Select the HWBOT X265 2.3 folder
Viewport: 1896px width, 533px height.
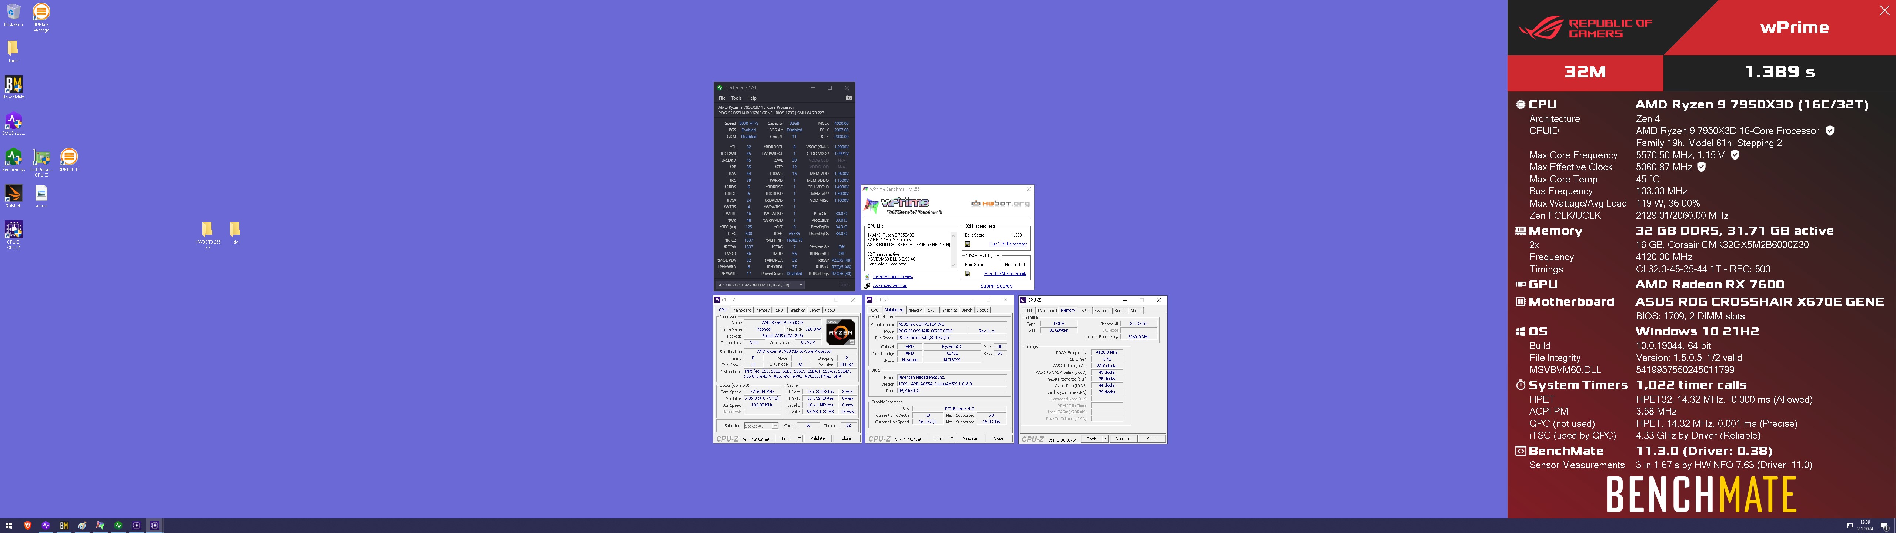[x=207, y=235]
